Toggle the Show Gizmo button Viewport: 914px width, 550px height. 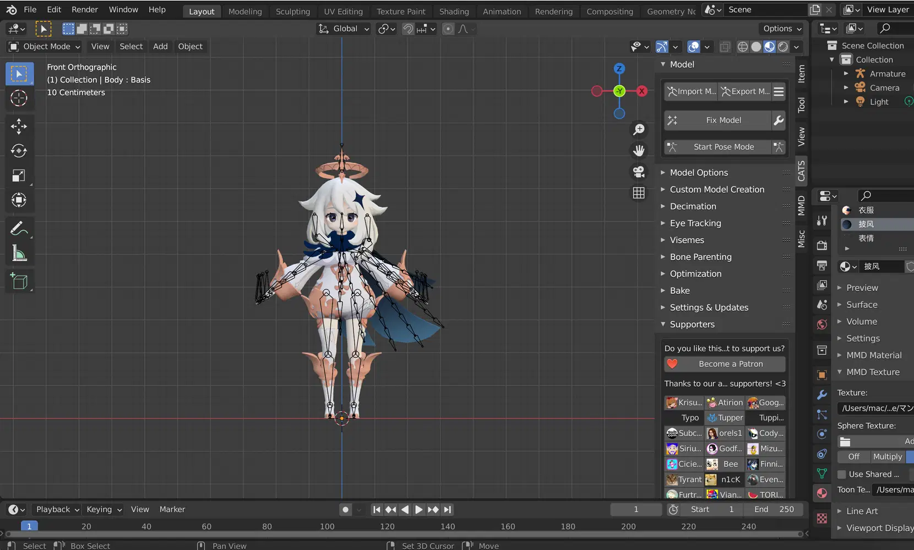coord(661,47)
